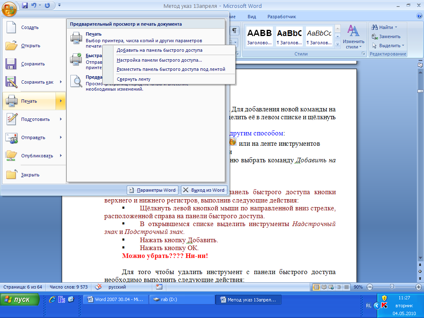Select Настройка панели быстрого доступа
The width and height of the screenshot is (424, 318).
[169, 60]
